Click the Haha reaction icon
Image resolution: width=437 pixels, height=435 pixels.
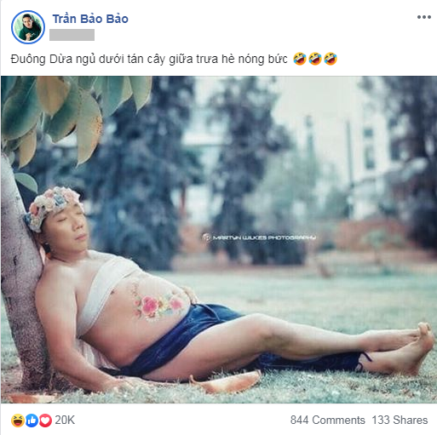[18, 421]
